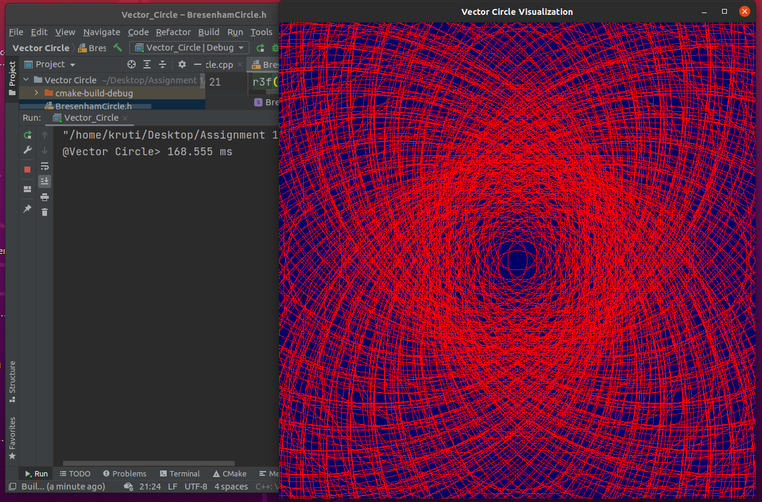Click Restore Layout icon in Run panel
This screenshot has height=502, width=762.
click(27, 189)
